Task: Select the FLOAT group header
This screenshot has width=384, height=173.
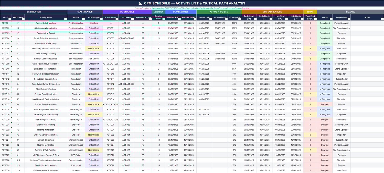Action: tap(310, 12)
